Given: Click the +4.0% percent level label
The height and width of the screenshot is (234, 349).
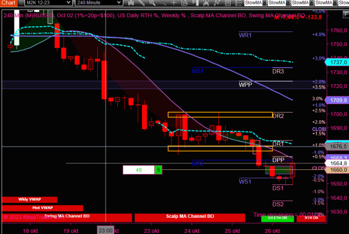Looking at the screenshot, I should [x=319, y=35].
